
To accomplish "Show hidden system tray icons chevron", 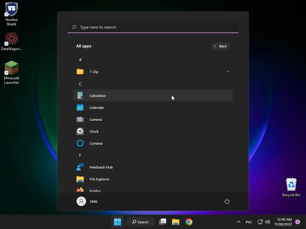I will pos(239,222).
